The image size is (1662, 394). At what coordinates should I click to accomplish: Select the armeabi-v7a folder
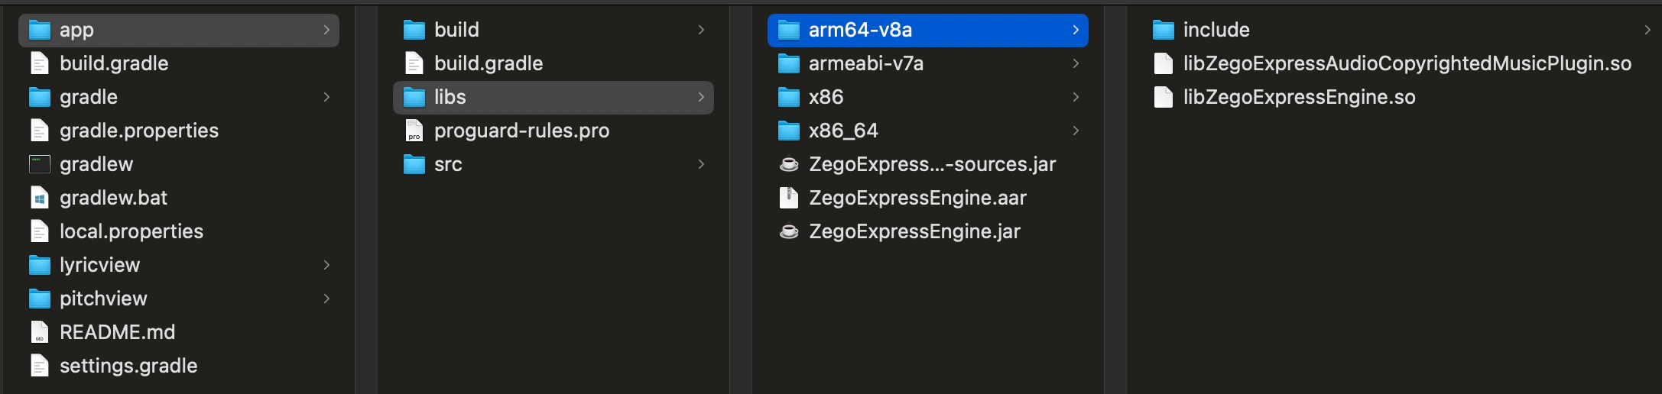pyautogui.click(x=928, y=63)
